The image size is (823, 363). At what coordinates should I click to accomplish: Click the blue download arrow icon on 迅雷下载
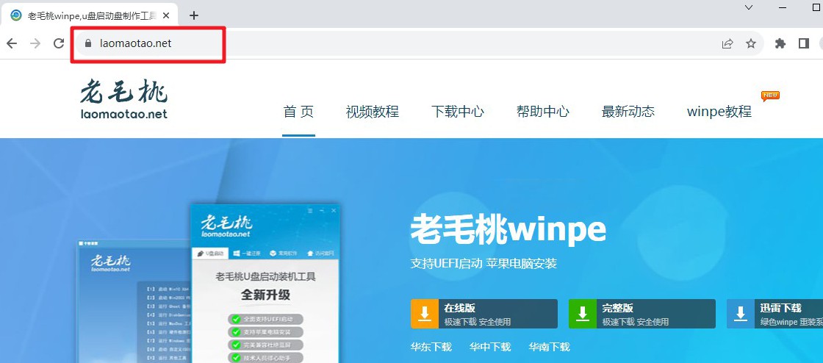click(741, 314)
